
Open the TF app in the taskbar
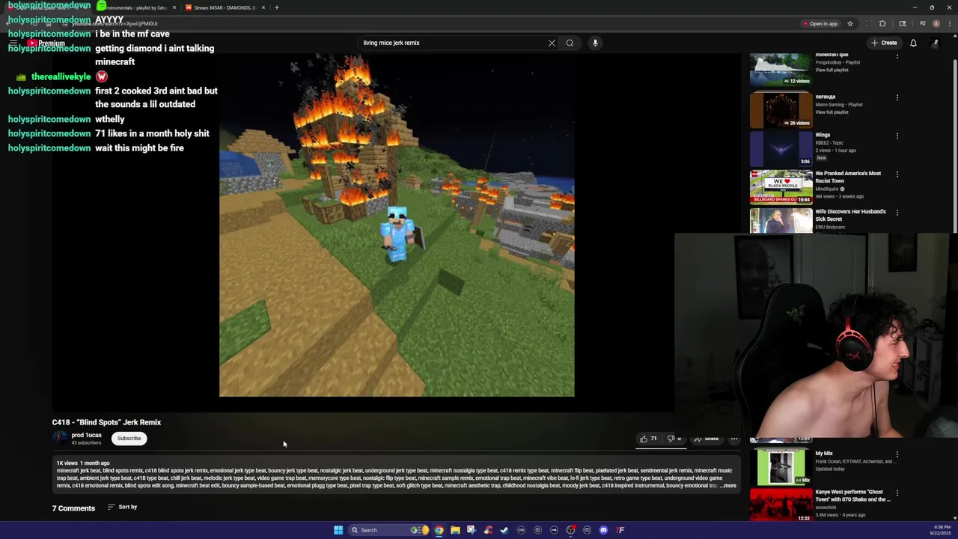tap(620, 530)
